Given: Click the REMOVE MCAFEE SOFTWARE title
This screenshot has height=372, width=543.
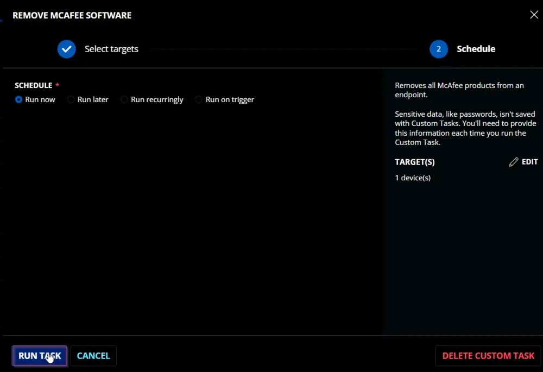Looking at the screenshot, I should pyautogui.click(x=72, y=16).
